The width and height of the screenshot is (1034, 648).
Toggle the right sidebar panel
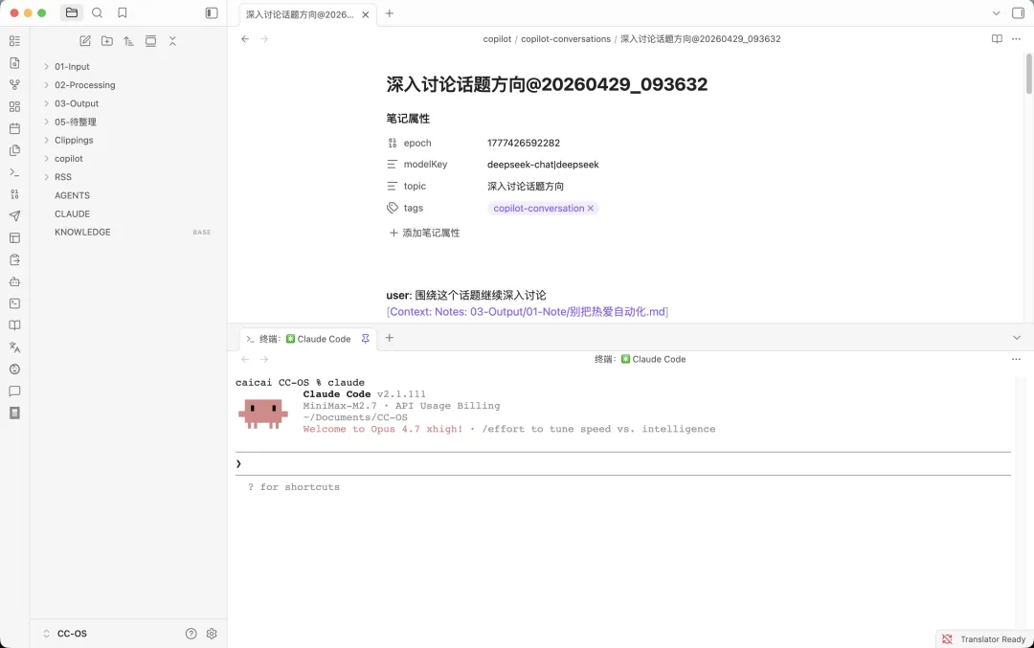[1018, 12]
